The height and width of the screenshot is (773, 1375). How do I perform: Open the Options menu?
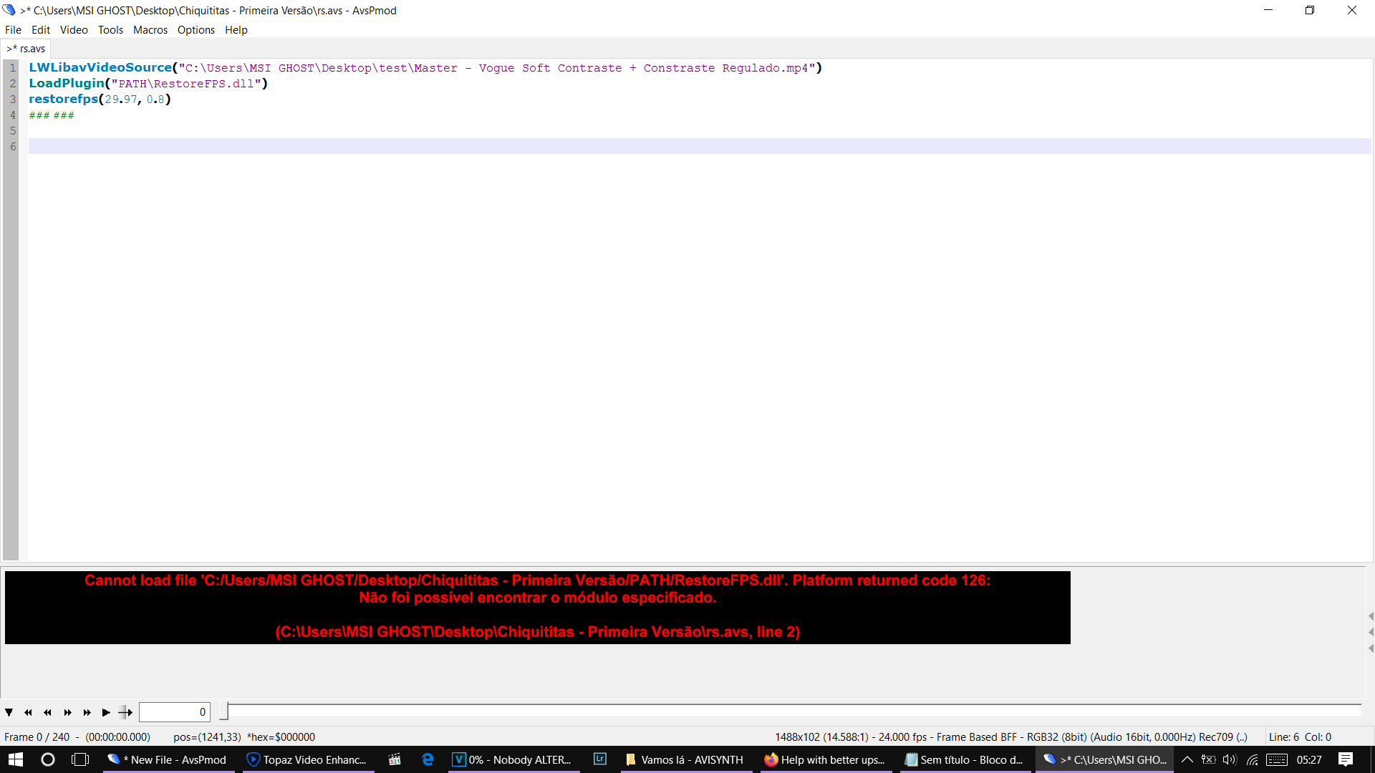click(x=196, y=30)
